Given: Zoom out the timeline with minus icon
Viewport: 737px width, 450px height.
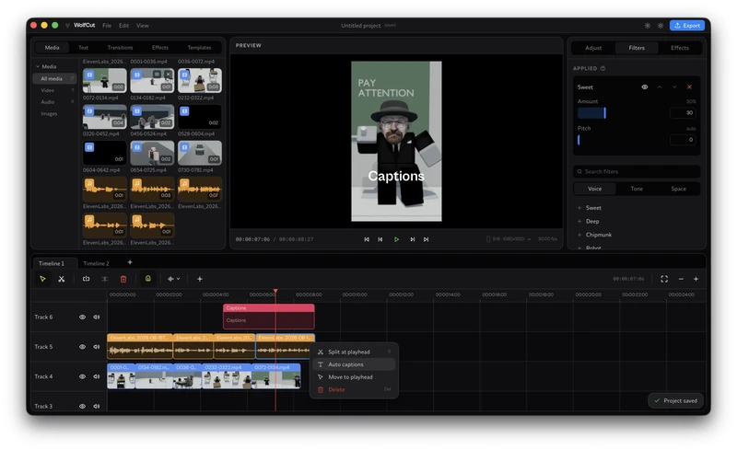Looking at the screenshot, I should pos(681,279).
